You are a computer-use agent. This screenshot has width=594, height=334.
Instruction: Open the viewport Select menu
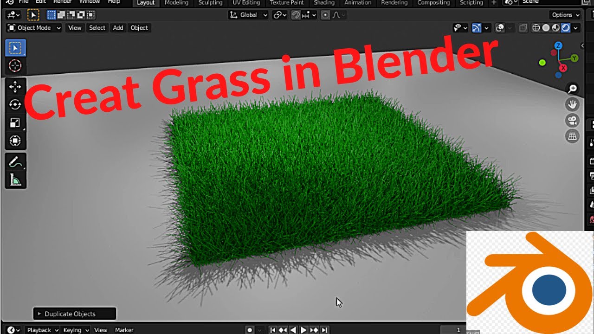[x=97, y=28]
